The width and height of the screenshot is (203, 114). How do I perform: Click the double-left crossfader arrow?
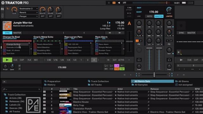(x=125, y=75)
